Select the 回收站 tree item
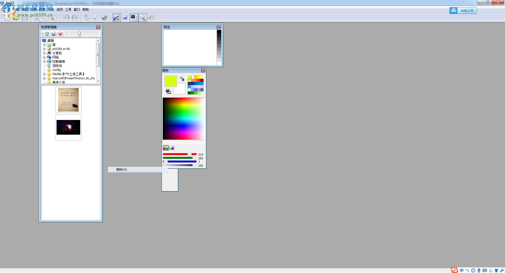Screen dimensions: 505x273 57,66
